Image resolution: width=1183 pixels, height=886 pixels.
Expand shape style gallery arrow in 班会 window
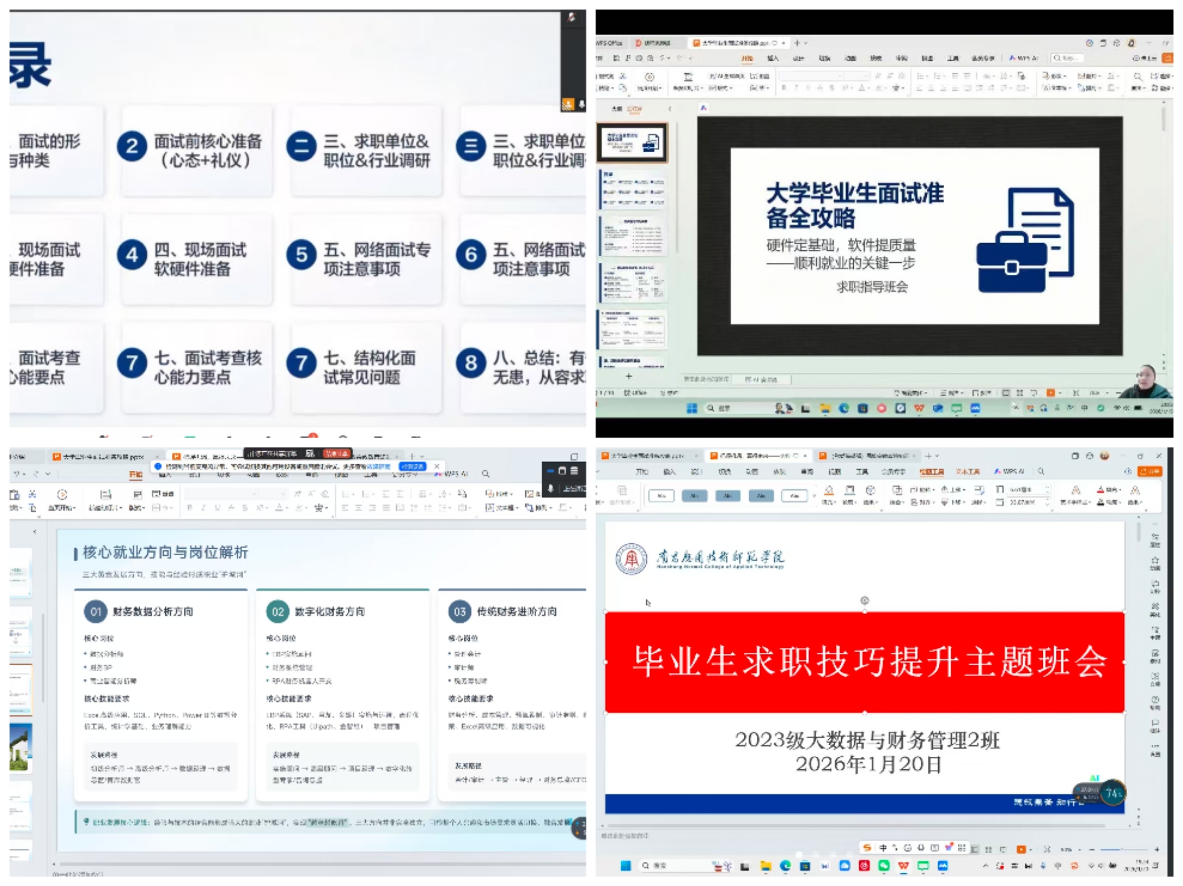point(814,496)
